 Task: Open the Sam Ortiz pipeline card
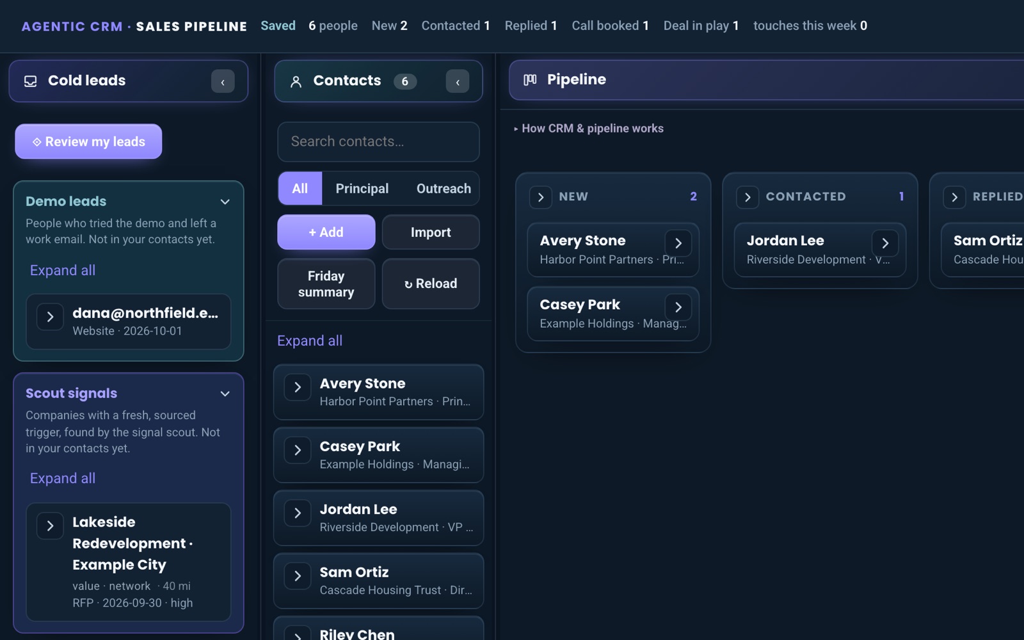coord(983,250)
